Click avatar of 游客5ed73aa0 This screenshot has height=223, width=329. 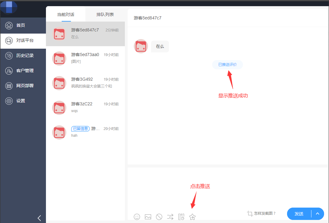pyautogui.click(x=59, y=59)
